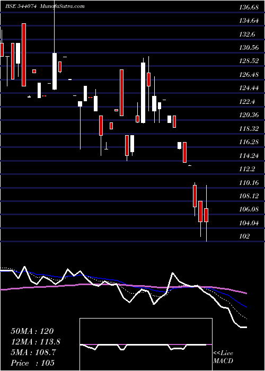Click the 108.12 price axis label

tap(249, 196)
